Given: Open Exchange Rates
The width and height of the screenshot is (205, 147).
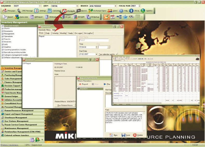Looking at the screenshot, I should [97, 11].
